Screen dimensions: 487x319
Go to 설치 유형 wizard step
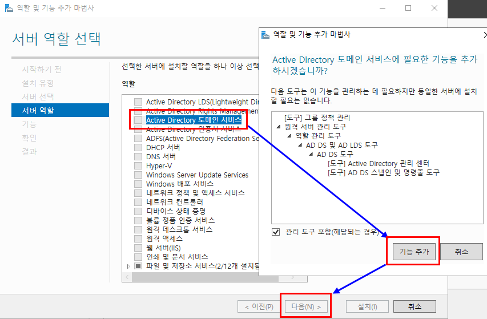click(38, 83)
